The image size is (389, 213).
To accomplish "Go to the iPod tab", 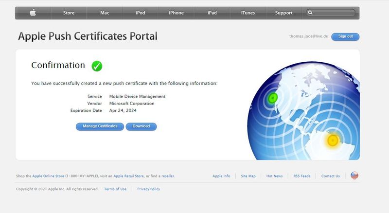I will (141, 13).
